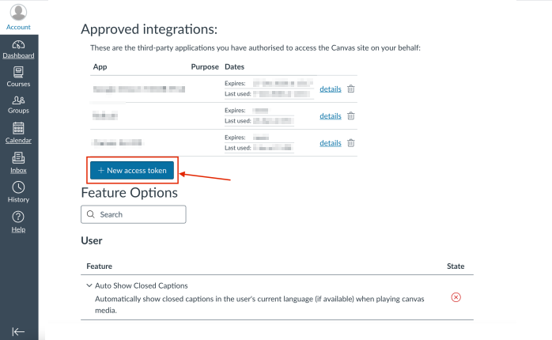The height and width of the screenshot is (340, 552).
Task: Open the Courses menu
Action: [18, 76]
